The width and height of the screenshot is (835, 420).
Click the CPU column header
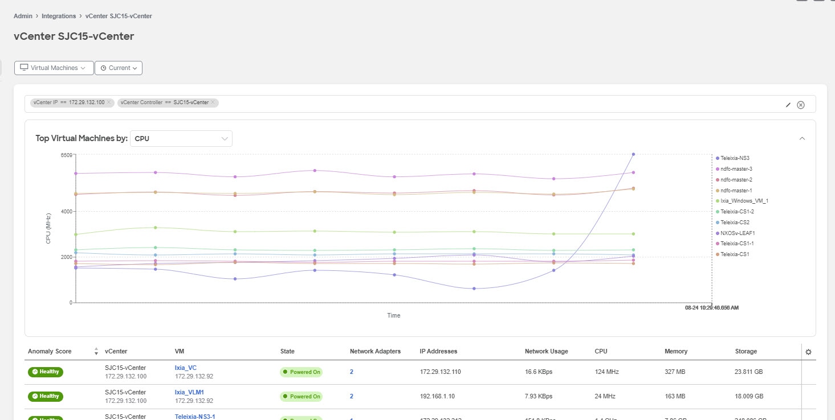(x=601, y=352)
